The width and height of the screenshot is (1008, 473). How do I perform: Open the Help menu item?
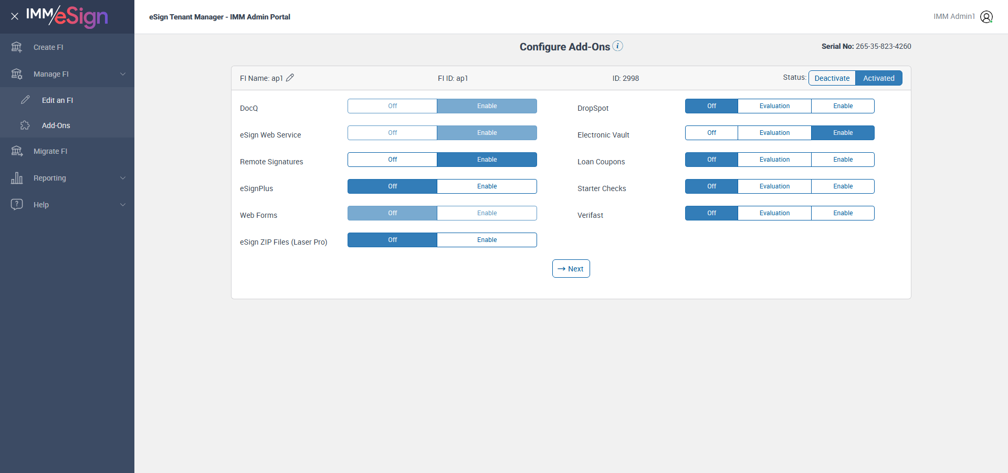pos(67,205)
